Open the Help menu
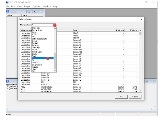 click(x=55, y=6)
